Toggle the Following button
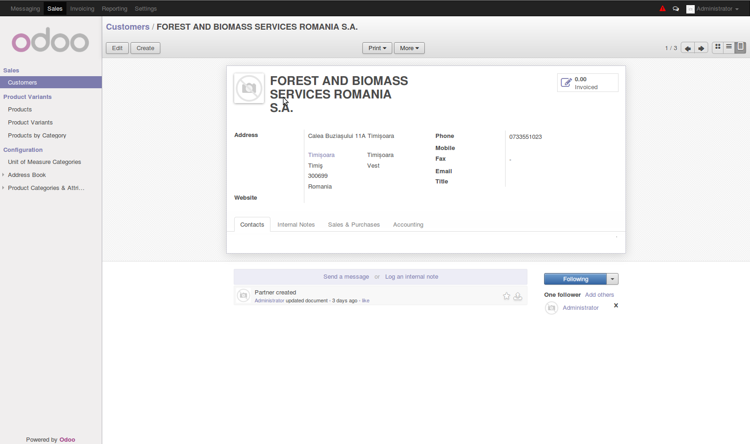This screenshot has height=444, width=750. coord(575,279)
